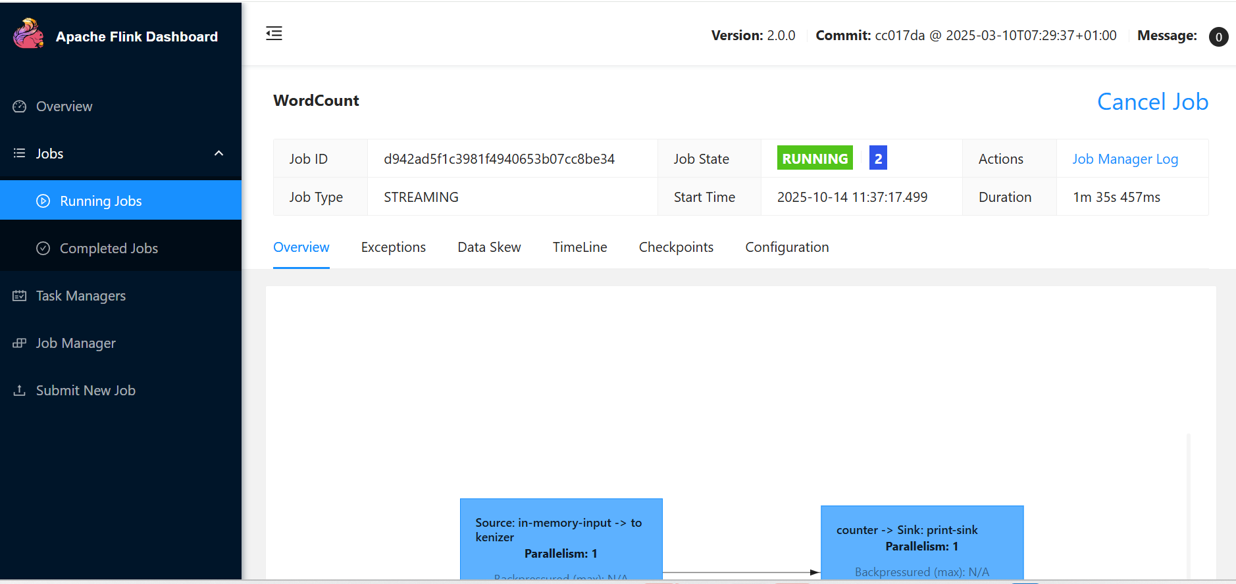This screenshot has width=1236, height=584.
Task: Click the Apache Flink Dashboard title
Action: coord(137,37)
